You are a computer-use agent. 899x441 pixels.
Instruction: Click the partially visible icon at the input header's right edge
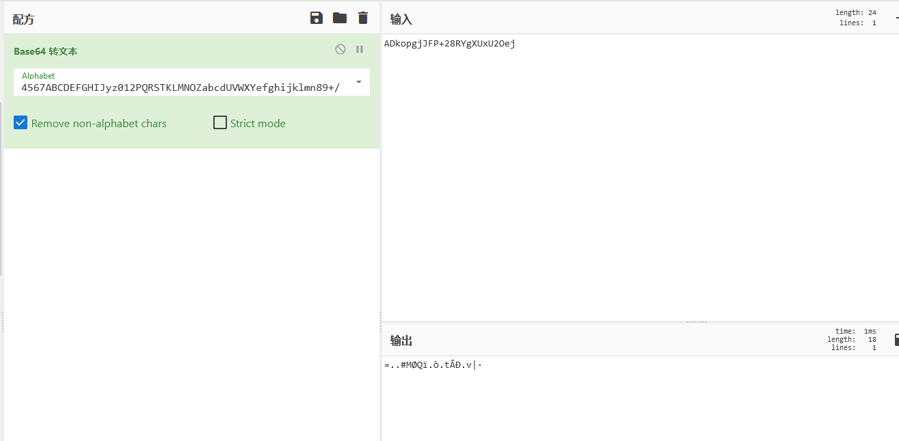896,18
